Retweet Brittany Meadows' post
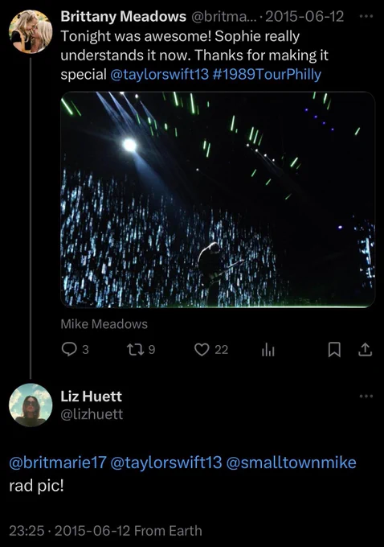The height and width of the screenshot is (547, 384). click(x=134, y=349)
